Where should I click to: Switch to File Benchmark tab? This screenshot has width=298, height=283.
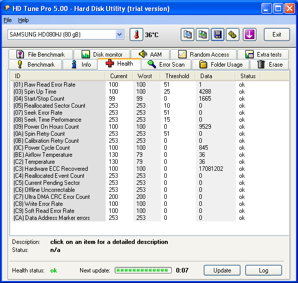[41, 55]
